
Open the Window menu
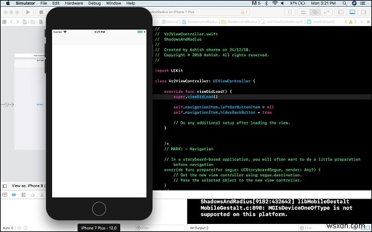[113, 3]
